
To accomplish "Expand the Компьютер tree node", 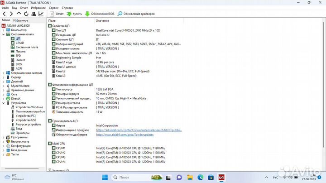I will (x=3, y=30).
